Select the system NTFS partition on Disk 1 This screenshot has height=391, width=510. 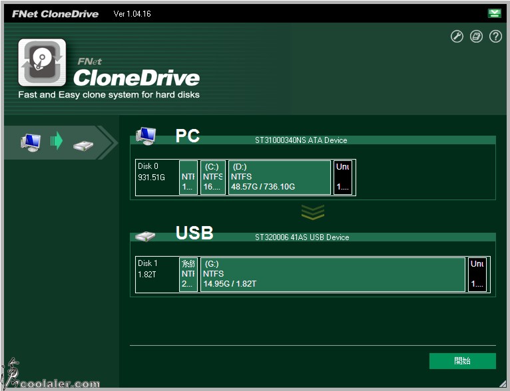point(188,275)
